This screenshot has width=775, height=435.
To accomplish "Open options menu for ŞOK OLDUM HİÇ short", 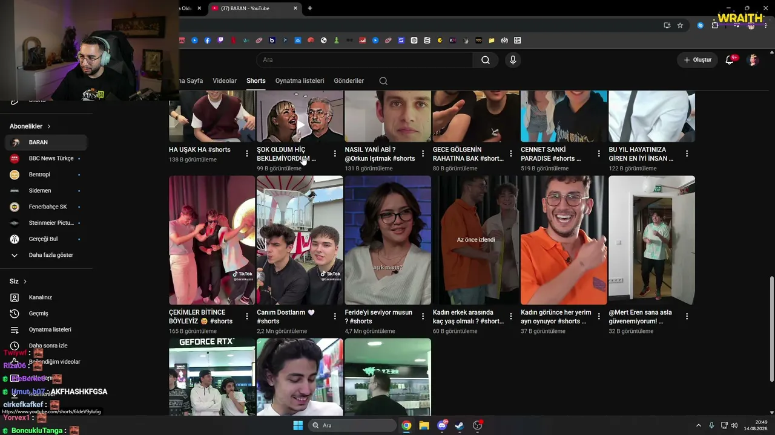I will pos(335,153).
